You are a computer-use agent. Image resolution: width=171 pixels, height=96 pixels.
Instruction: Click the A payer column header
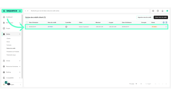tap(111, 22)
